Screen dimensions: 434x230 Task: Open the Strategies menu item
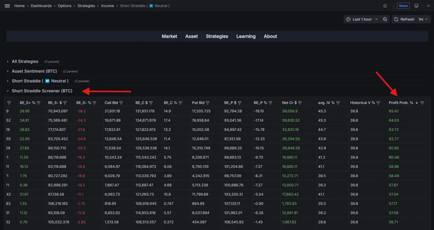click(x=217, y=36)
